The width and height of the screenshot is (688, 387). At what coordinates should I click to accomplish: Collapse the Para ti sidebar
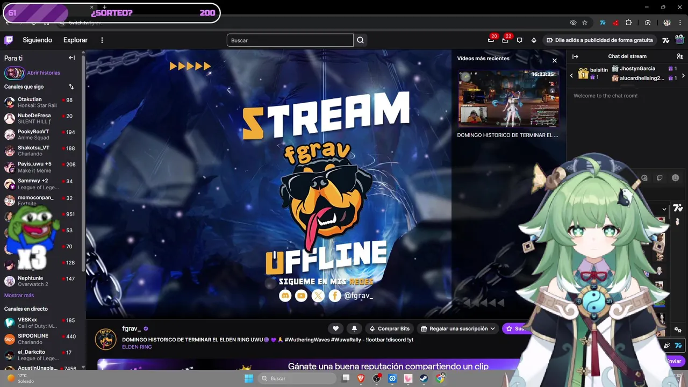(71, 58)
